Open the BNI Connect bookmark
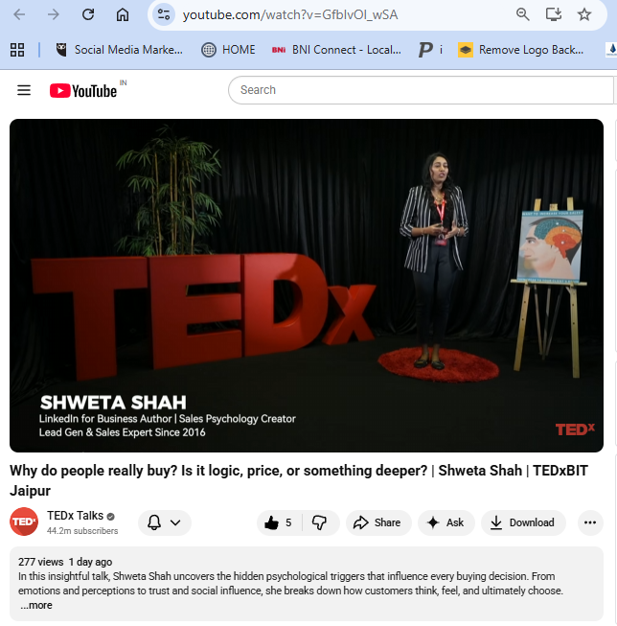Viewport: 617px width, 626px height. point(336,50)
